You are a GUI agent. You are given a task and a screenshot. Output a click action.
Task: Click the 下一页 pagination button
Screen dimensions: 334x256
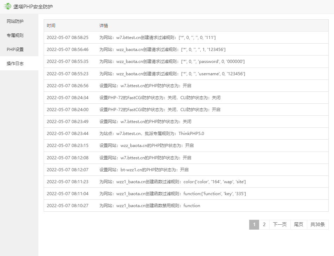[x=280, y=224]
